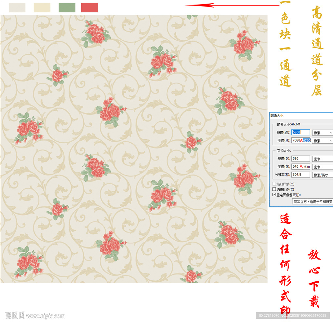This screenshot has height=322, width=333.
Task: Click the document width (宽度 D) field showing 530
Action: click(300, 159)
